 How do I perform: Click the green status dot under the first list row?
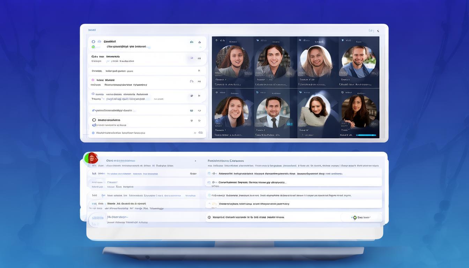point(93,46)
